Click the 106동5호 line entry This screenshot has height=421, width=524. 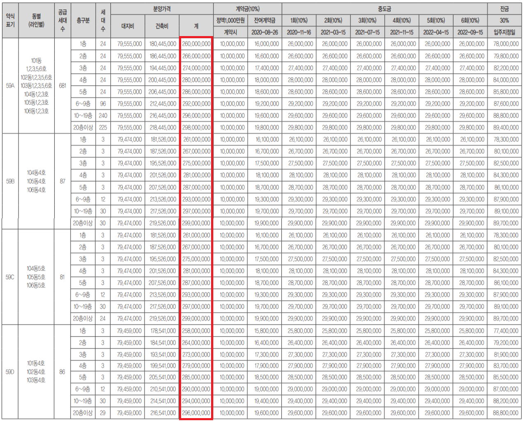pos(36,285)
